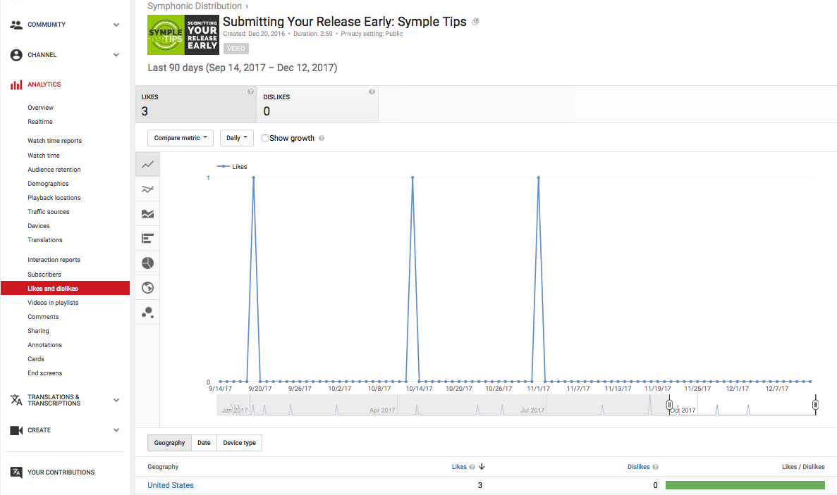
Task: Expand the Create section chevron
Action: point(116,430)
